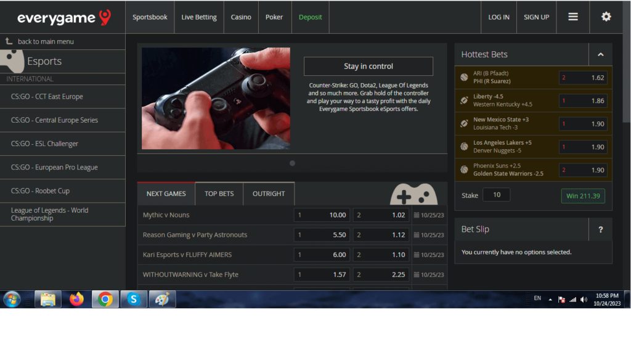Screen dimensions: 631x355
Task: Collapse the Hottest Bets panel
Action: pos(600,54)
